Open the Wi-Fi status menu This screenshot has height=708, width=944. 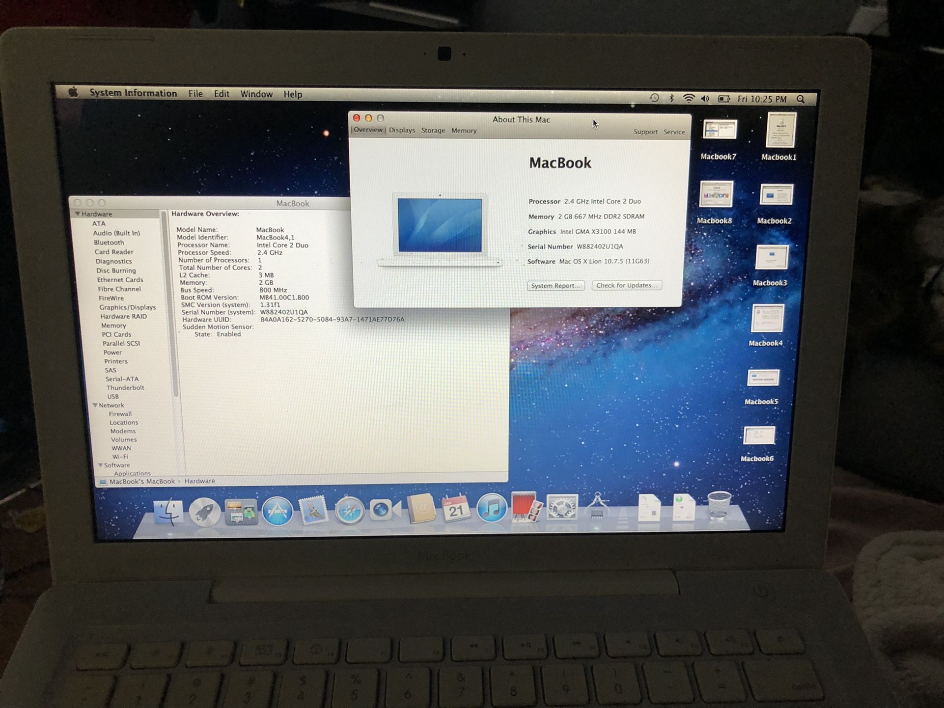(x=689, y=98)
